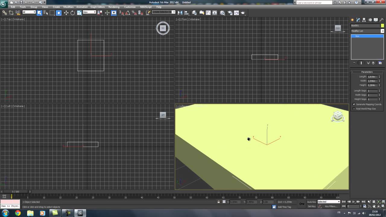The image size is (386, 217).
Task: Activate Select and Rotate tool
Action: (73, 13)
